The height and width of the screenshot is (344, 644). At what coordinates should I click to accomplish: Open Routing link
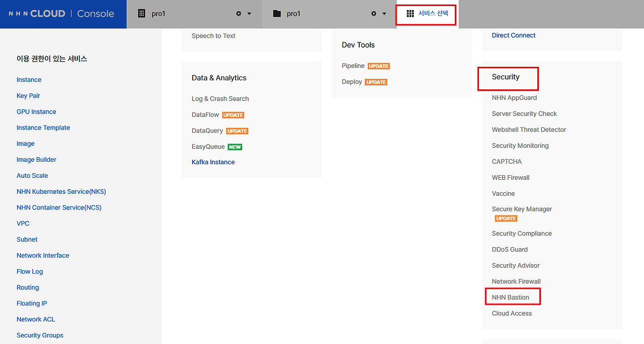coord(28,288)
